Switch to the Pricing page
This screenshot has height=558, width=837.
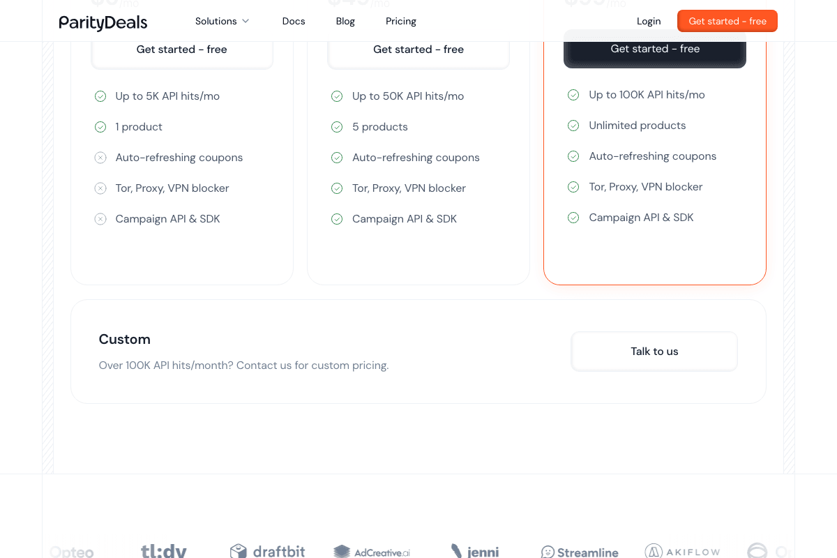[x=400, y=21]
